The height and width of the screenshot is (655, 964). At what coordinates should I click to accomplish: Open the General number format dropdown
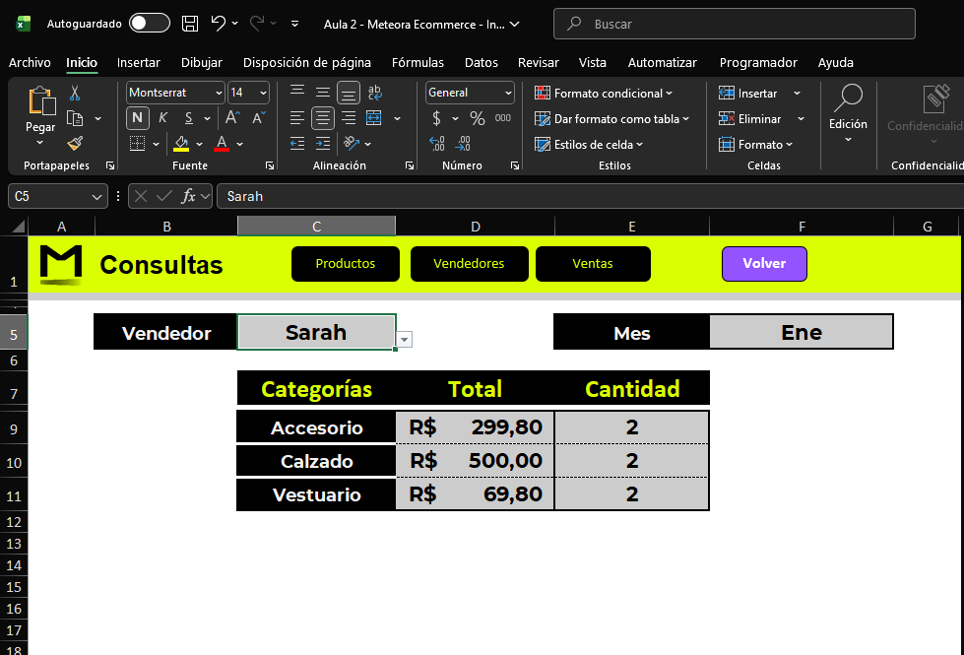(508, 93)
